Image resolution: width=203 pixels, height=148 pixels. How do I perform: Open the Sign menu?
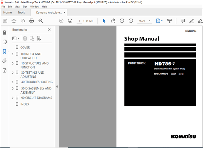tap(25, 7)
